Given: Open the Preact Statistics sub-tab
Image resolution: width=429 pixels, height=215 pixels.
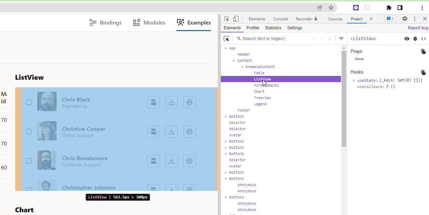Looking at the screenshot, I should 273,28.
